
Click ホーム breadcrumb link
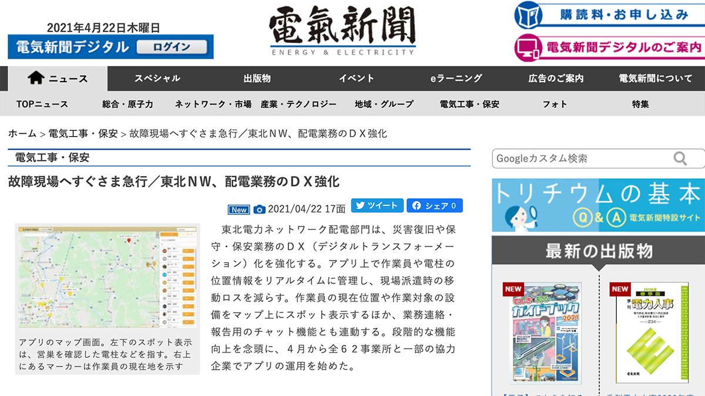pyautogui.click(x=22, y=133)
